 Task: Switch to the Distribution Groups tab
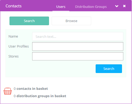tap(91, 7)
